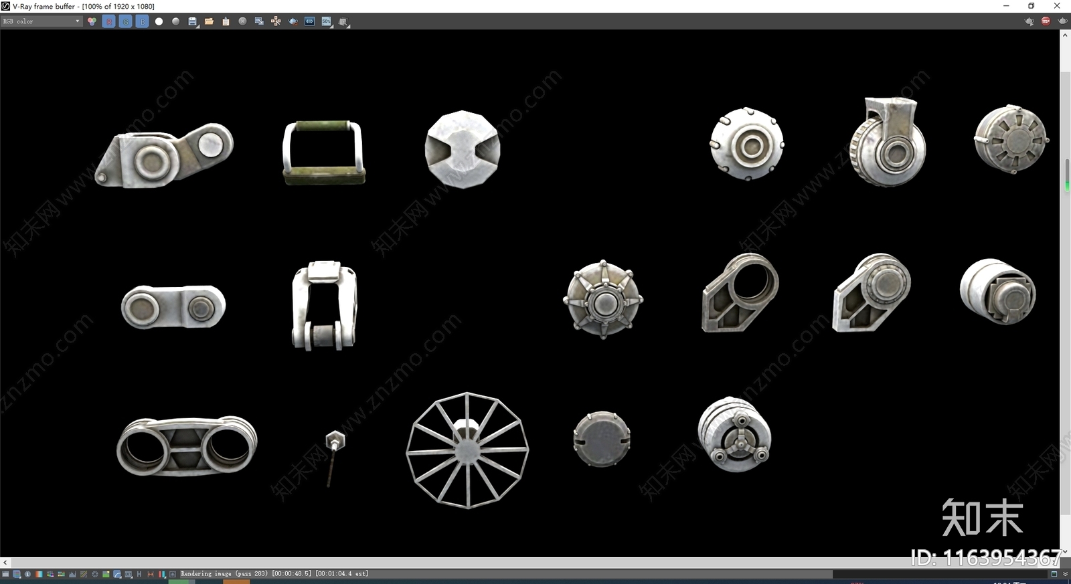Save the rendered image
The width and height of the screenshot is (1071, 584).
[193, 21]
